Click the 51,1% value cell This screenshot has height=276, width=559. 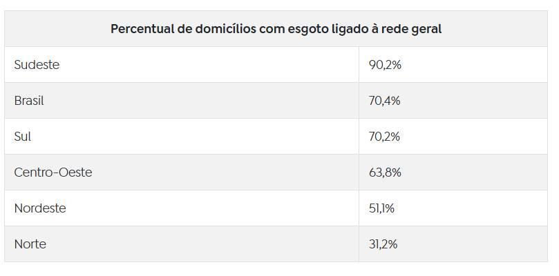(x=381, y=208)
